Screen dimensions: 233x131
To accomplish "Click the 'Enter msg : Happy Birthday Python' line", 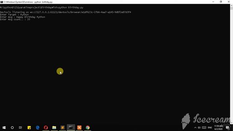I will [x=23, y=17].
